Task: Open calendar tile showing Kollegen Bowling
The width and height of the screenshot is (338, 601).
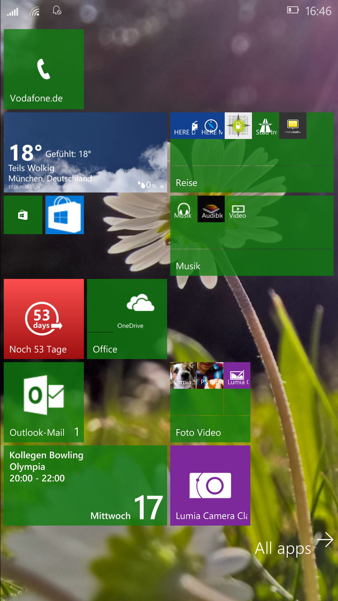Action: point(85,485)
